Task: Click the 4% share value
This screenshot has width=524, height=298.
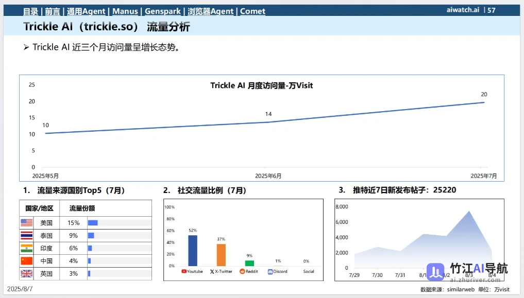Action: pyautogui.click(x=74, y=261)
